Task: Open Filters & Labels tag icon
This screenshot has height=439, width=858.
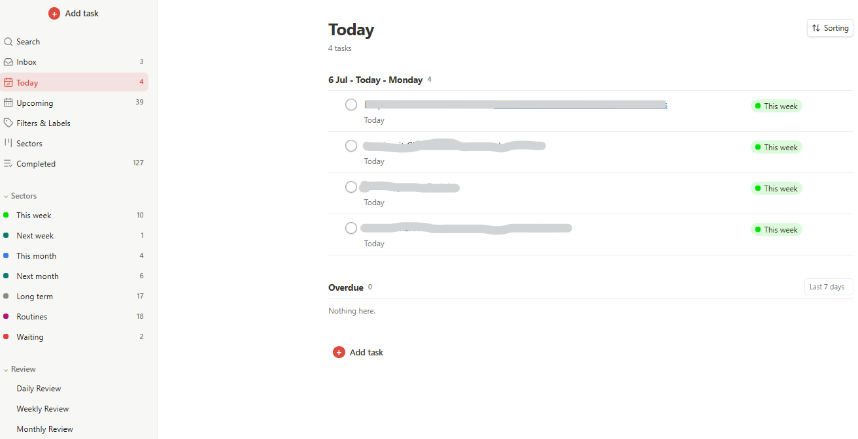Action: 9,123
